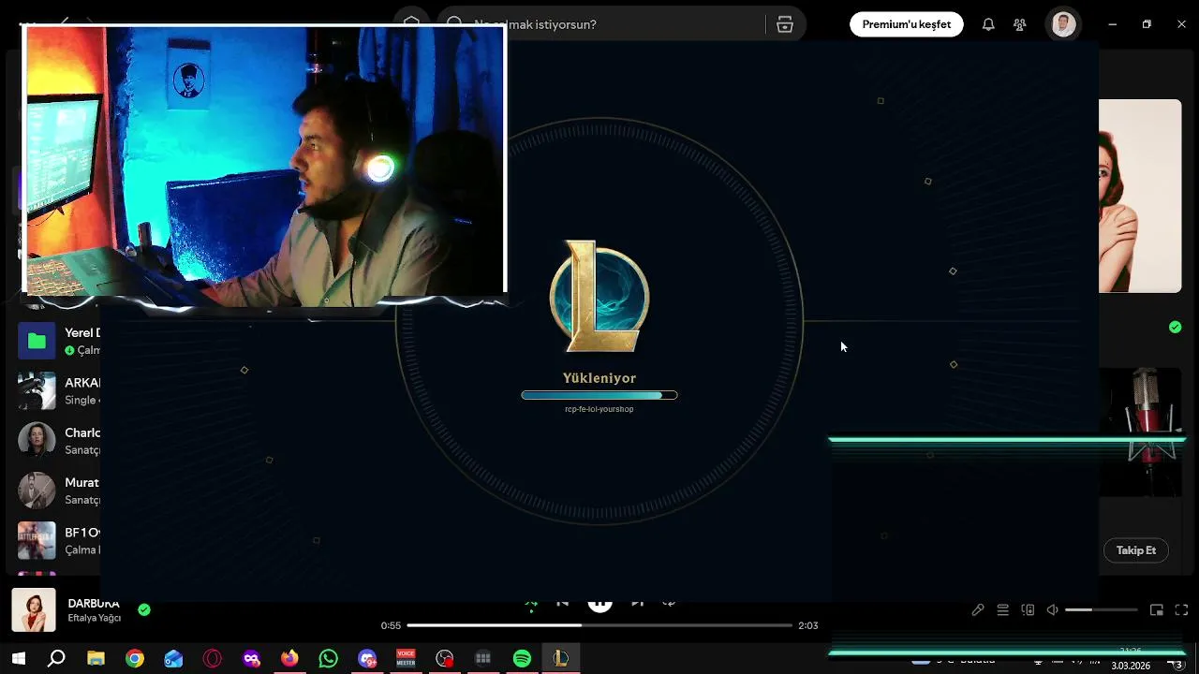Open the Spotify profile avatar menu
The image size is (1199, 674).
tap(1063, 24)
